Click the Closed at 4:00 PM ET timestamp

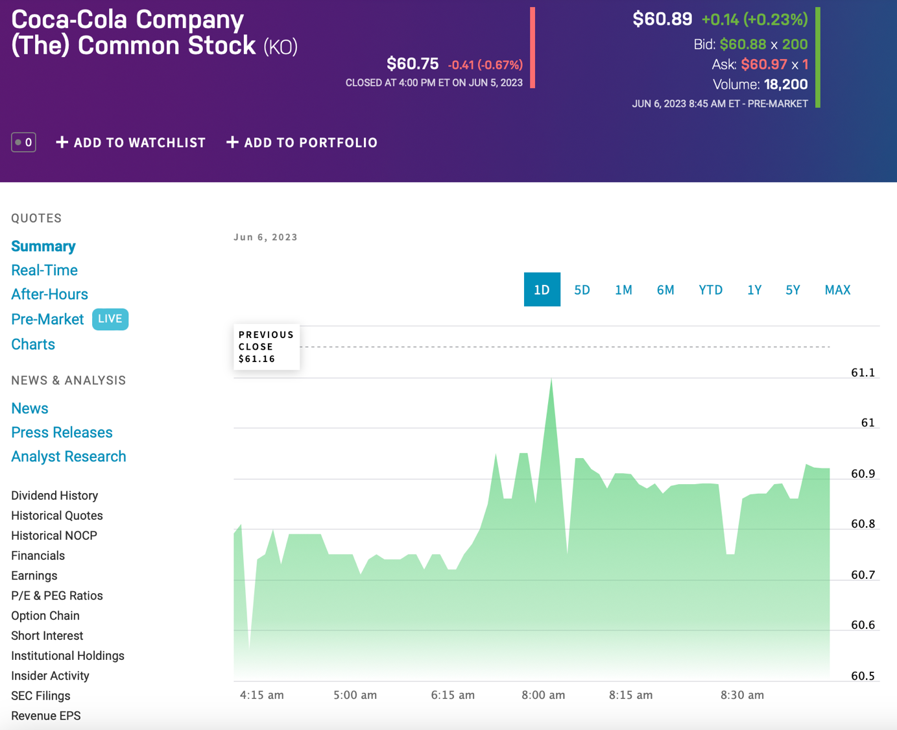pyautogui.click(x=434, y=83)
